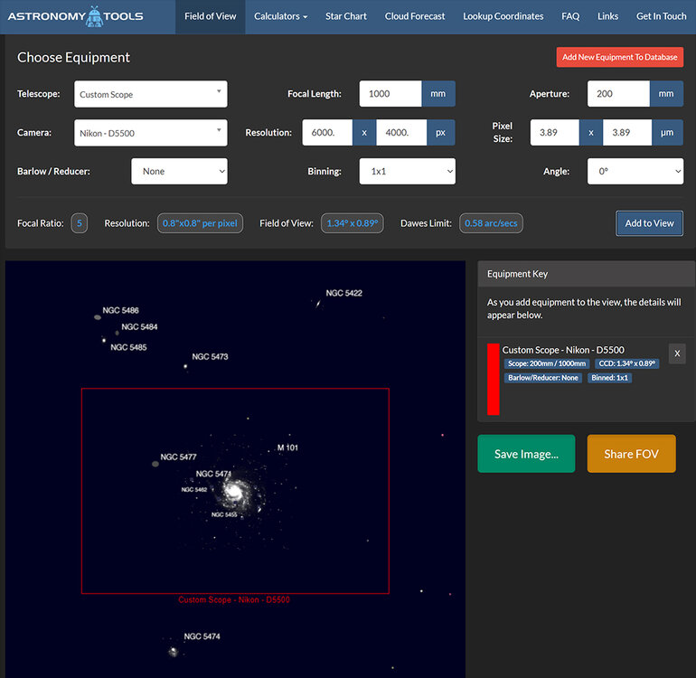This screenshot has width=696, height=678.
Task: Expand the Camera selection dropdown
Action: [150, 133]
